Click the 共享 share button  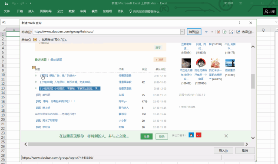click(270, 12)
